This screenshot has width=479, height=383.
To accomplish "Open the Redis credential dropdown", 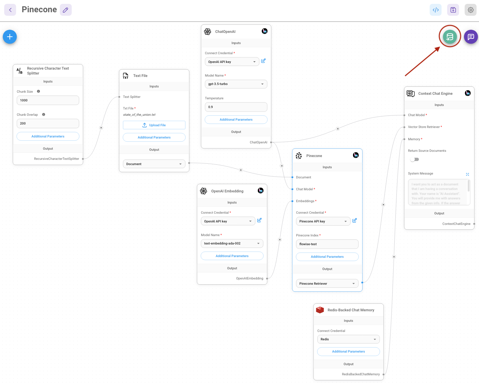I will (348, 339).
